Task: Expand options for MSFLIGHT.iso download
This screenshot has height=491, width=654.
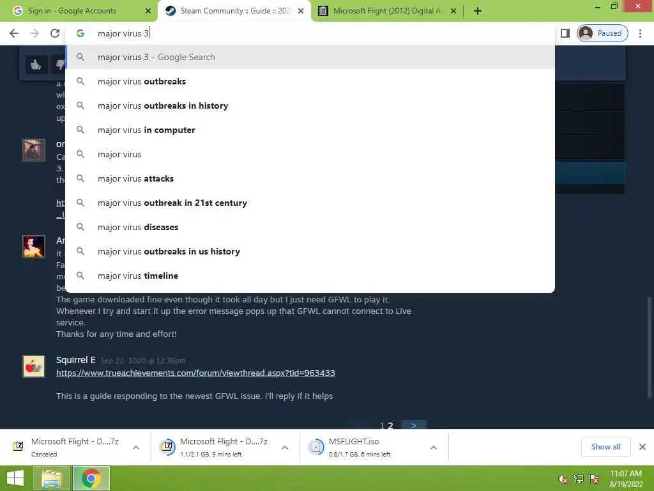Action: pos(434,448)
